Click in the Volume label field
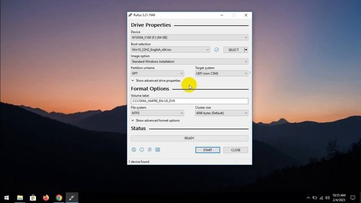361x203 pixels. click(x=190, y=101)
